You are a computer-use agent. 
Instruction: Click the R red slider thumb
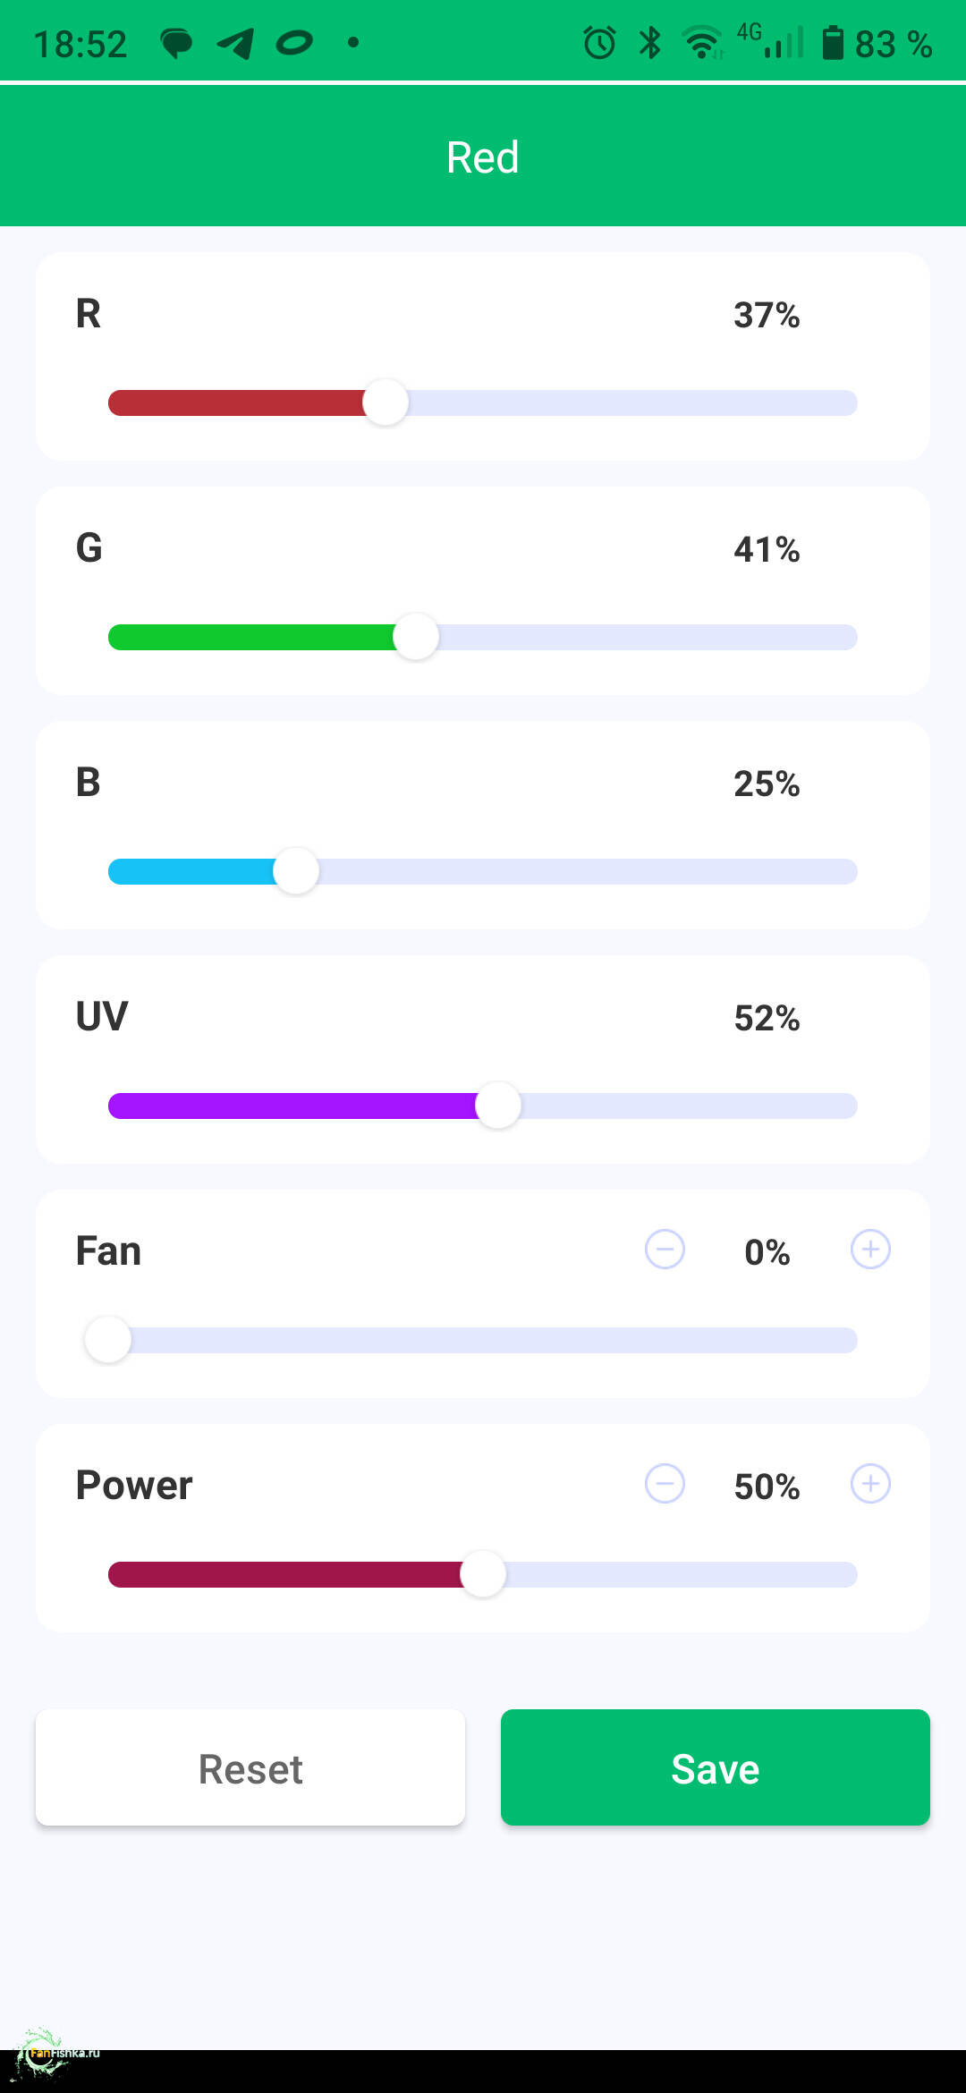(x=386, y=402)
